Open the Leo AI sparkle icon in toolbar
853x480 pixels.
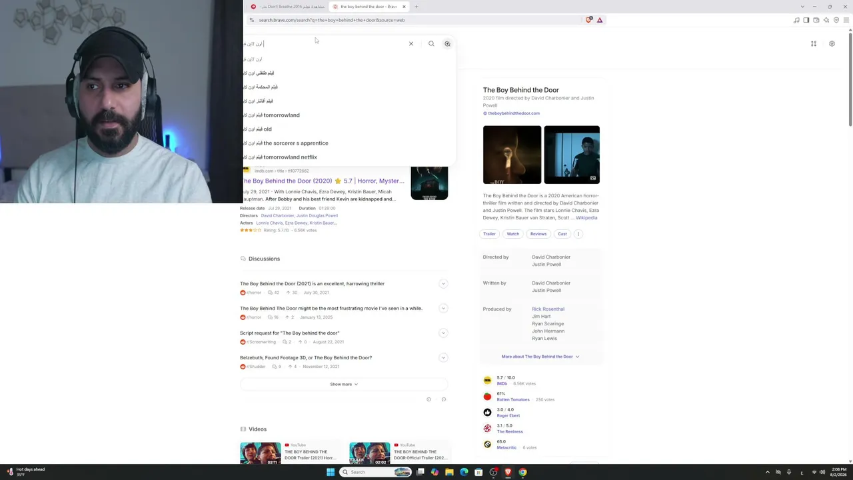point(826,20)
